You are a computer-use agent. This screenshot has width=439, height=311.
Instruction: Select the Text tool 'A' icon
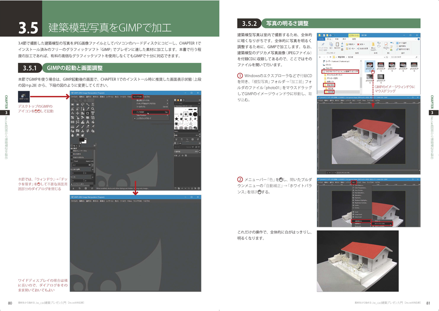click(88, 122)
